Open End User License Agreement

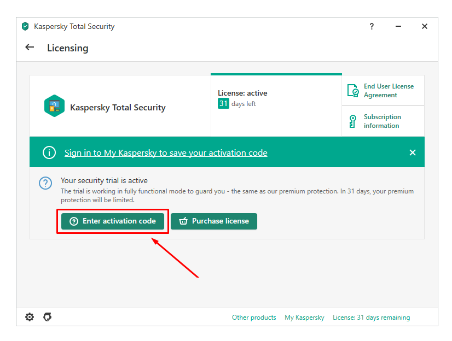click(389, 91)
